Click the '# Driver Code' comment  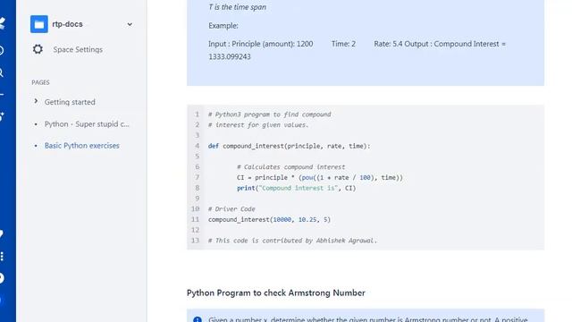[x=231, y=208]
